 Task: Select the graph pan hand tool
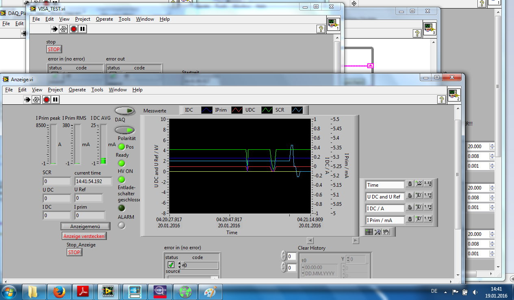tap(386, 232)
